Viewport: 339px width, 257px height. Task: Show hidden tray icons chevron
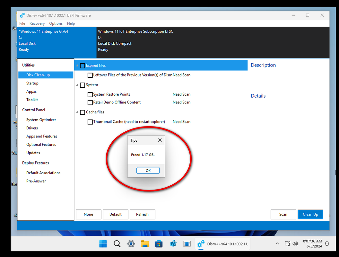(x=277, y=244)
